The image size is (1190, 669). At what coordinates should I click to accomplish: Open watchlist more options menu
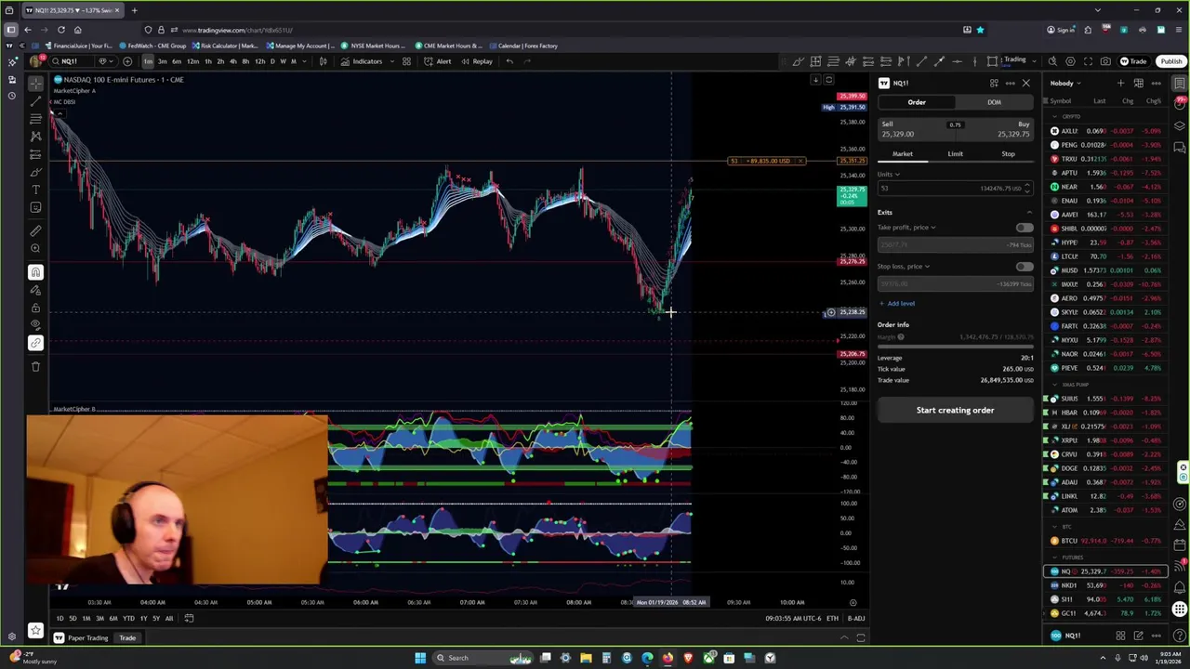1156,83
